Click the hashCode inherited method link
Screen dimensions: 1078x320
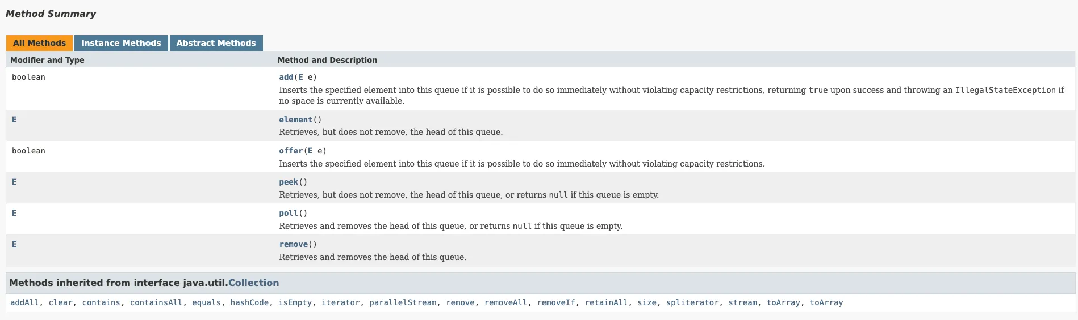coord(249,302)
